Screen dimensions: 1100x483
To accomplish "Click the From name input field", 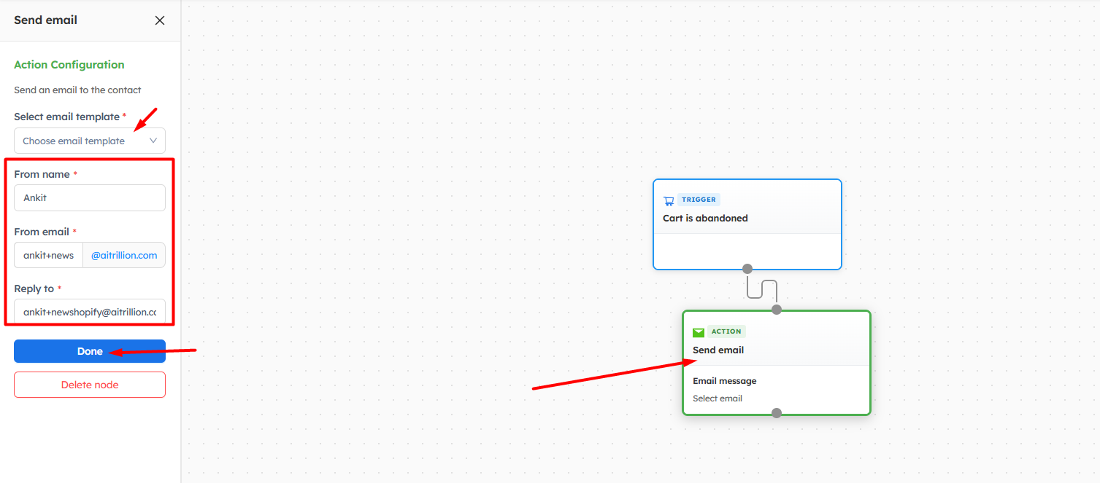I will pyautogui.click(x=90, y=197).
